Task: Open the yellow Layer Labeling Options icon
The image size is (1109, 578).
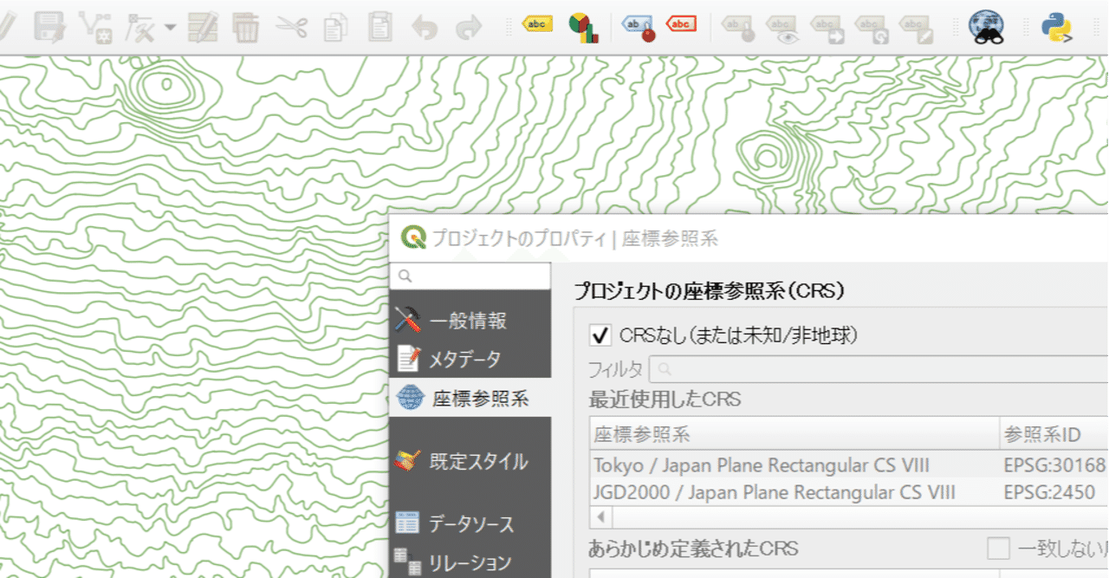Action: point(538,25)
